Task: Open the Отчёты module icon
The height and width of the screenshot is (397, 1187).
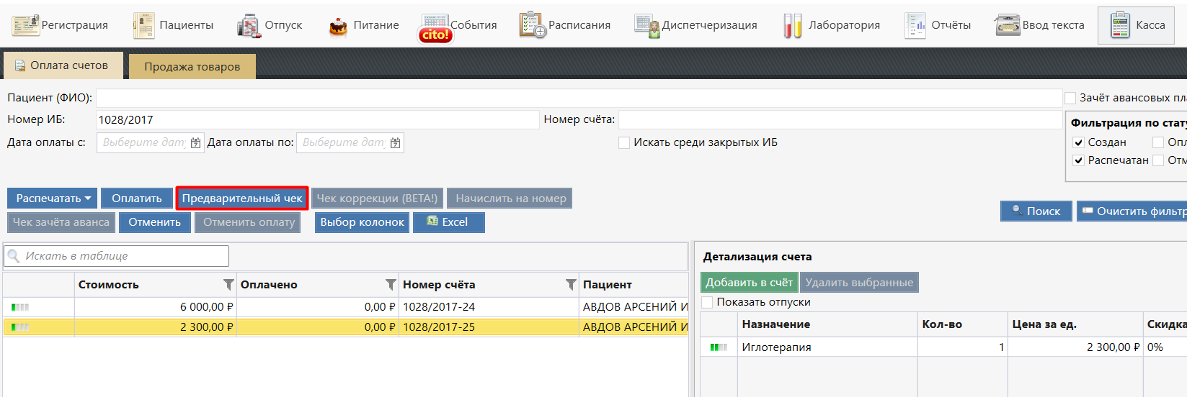Action: [915, 25]
